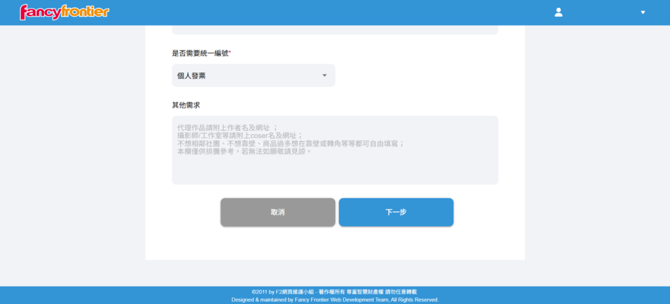Click the arrow inside the 個人發票 select
This screenshot has height=304, width=670.
[x=324, y=76]
